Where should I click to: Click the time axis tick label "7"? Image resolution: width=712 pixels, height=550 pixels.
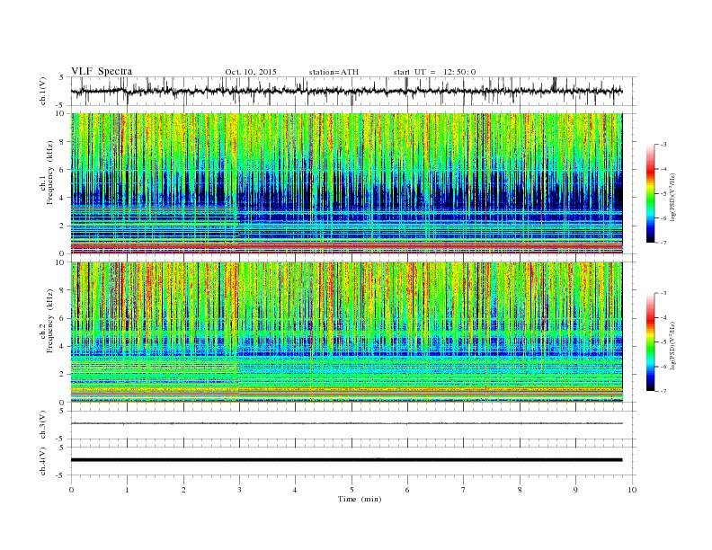[x=464, y=490]
